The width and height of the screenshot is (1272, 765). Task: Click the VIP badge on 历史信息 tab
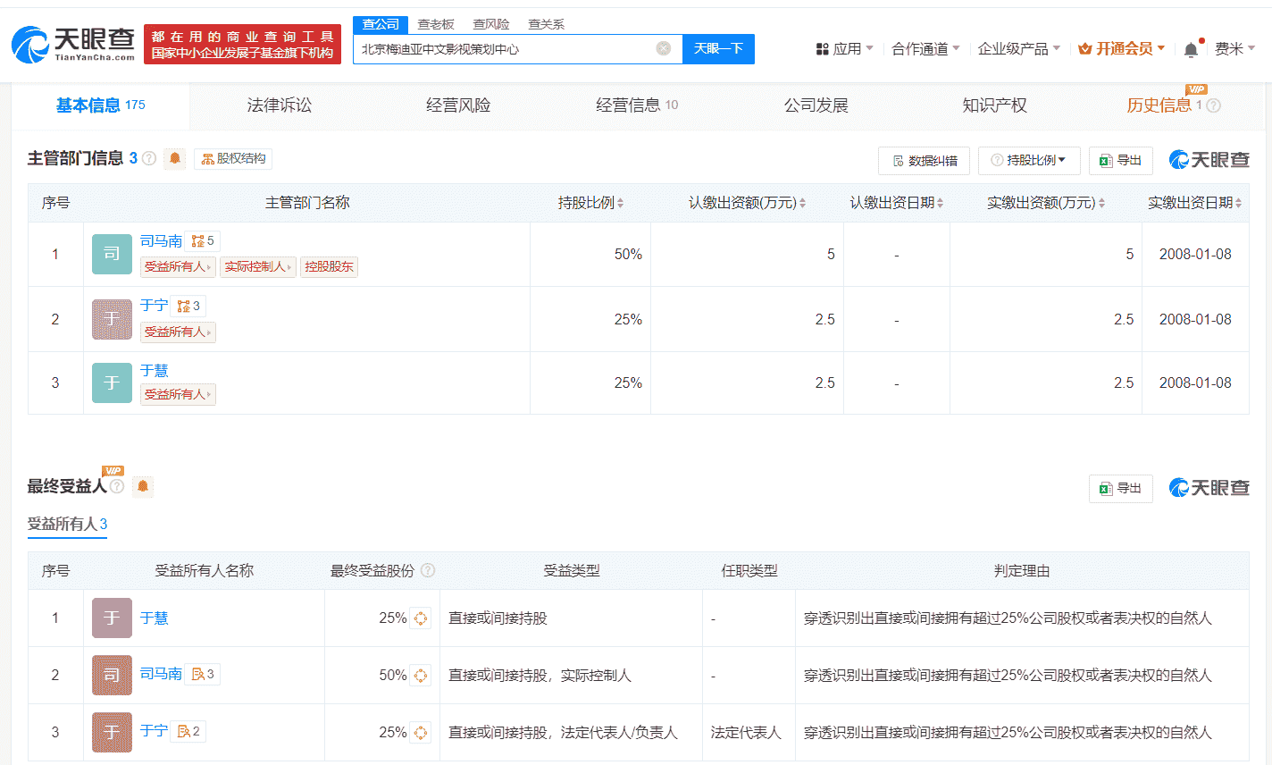[1197, 89]
